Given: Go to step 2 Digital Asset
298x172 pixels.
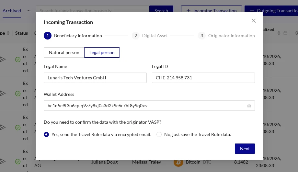Looking at the screenshot, I should point(150,36).
